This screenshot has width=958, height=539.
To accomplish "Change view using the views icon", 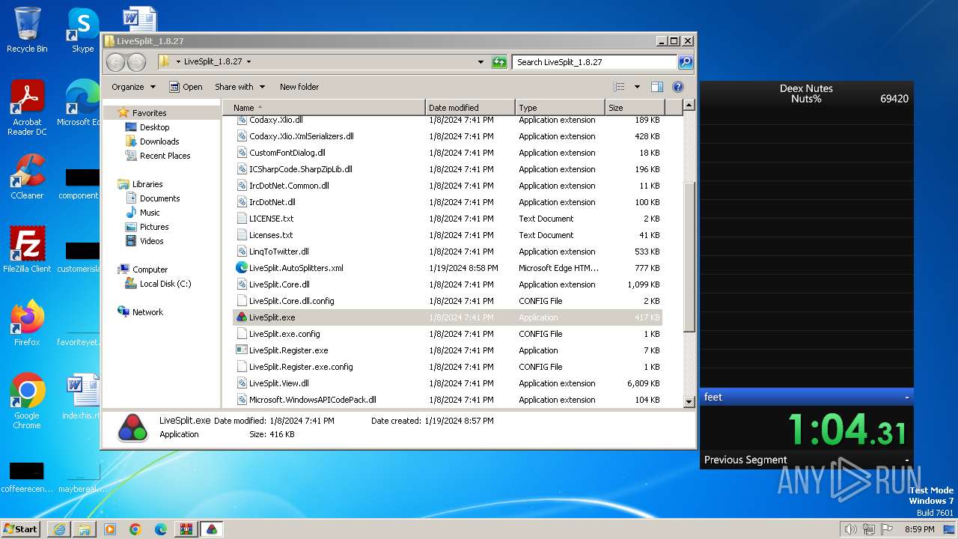I will [619, 87].
